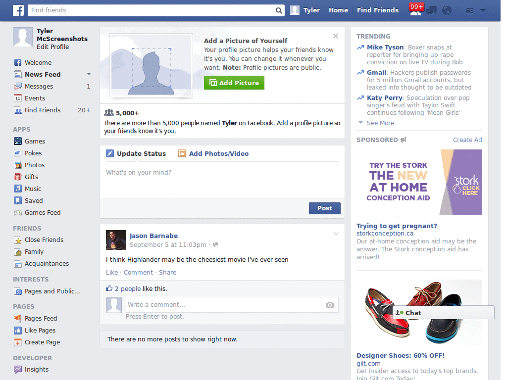This screenshot has width=507, height=380.
Task: Click Tyler McScreenshots sidebar profile picture
Action: pyautogui.click(x=23, y=37)
